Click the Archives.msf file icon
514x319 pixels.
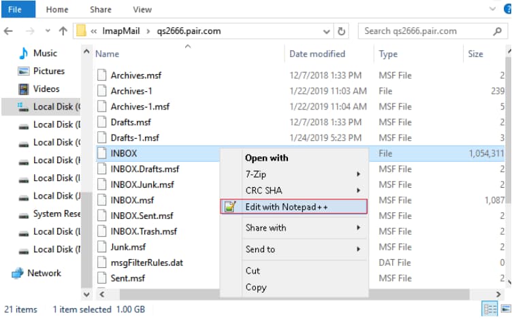102,75
